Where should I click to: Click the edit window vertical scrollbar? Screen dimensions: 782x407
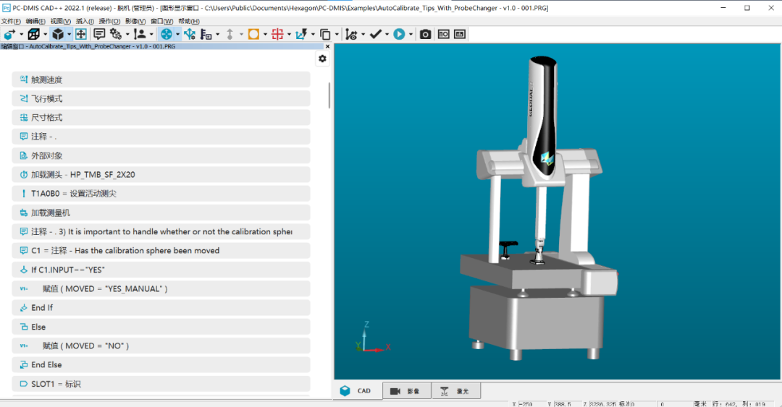[329, 95]
